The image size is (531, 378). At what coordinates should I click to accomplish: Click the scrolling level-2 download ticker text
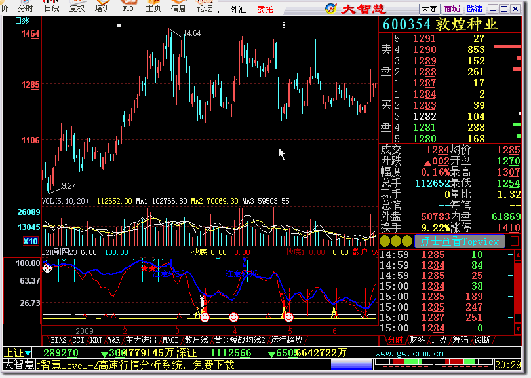136,365
